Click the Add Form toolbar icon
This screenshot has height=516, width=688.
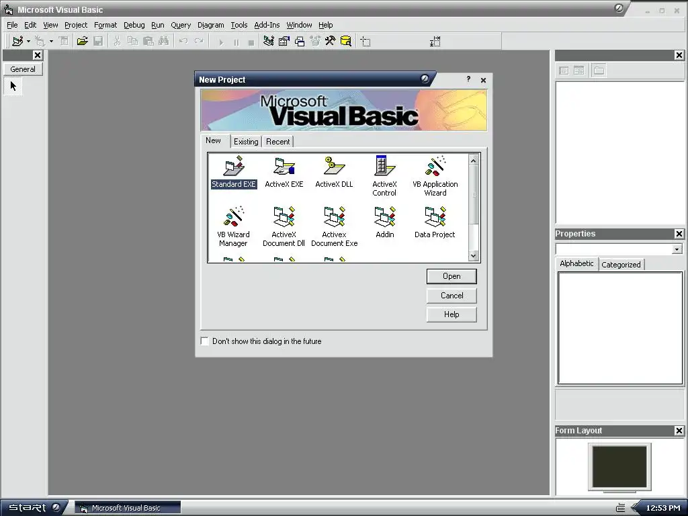40,41
